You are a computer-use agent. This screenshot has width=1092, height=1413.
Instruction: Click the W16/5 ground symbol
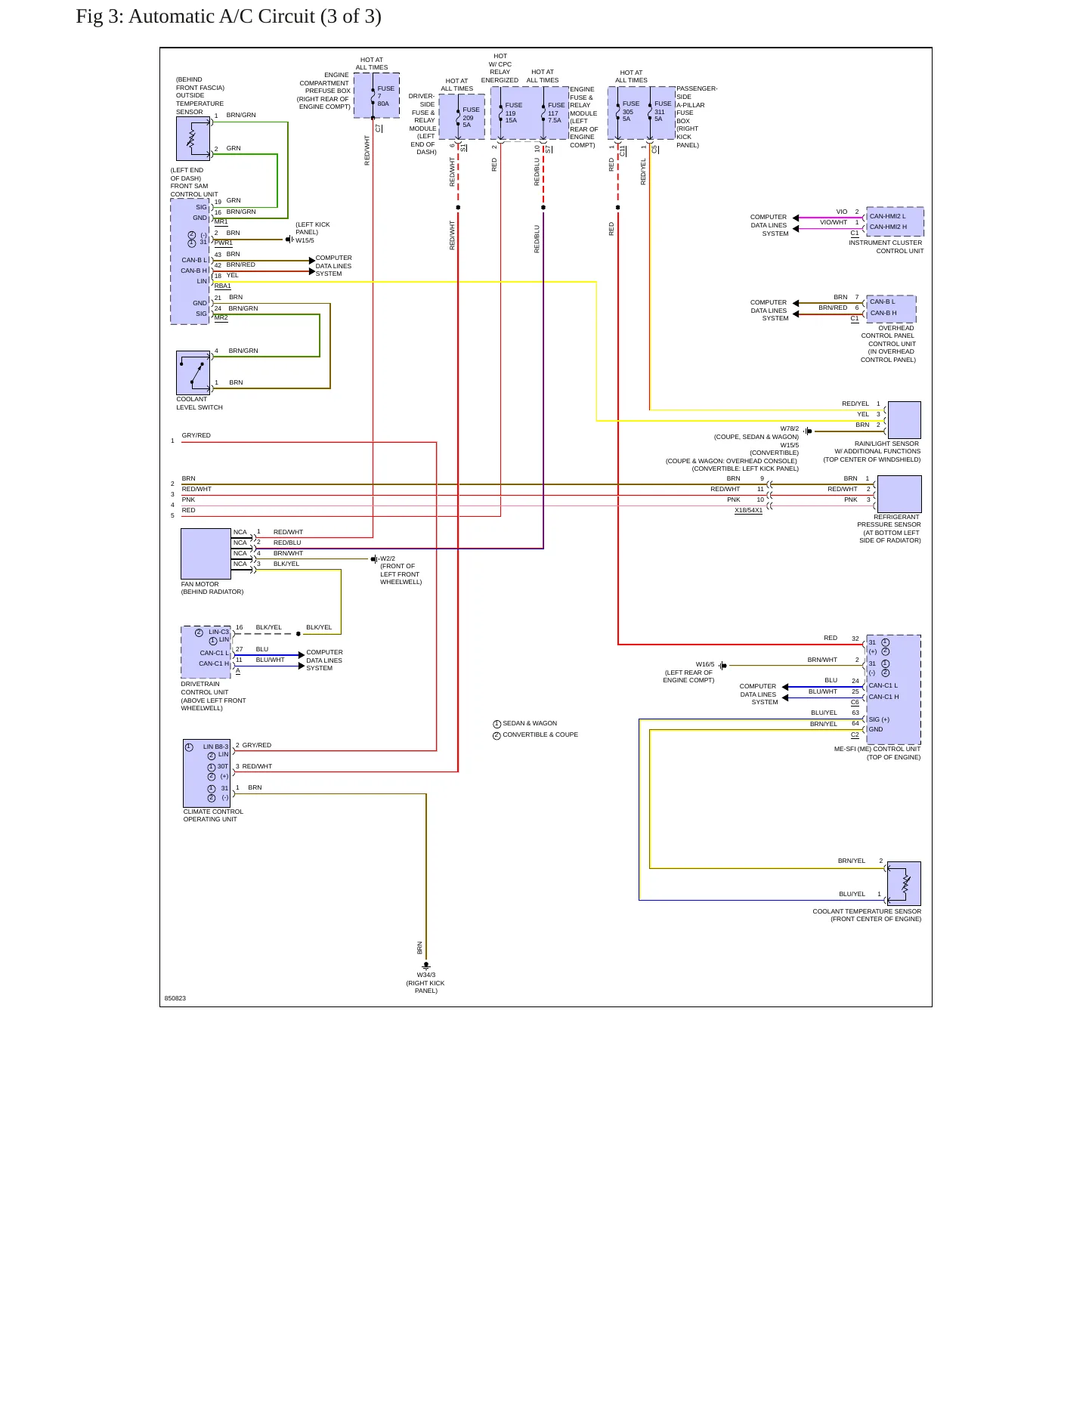pos(722,666)
